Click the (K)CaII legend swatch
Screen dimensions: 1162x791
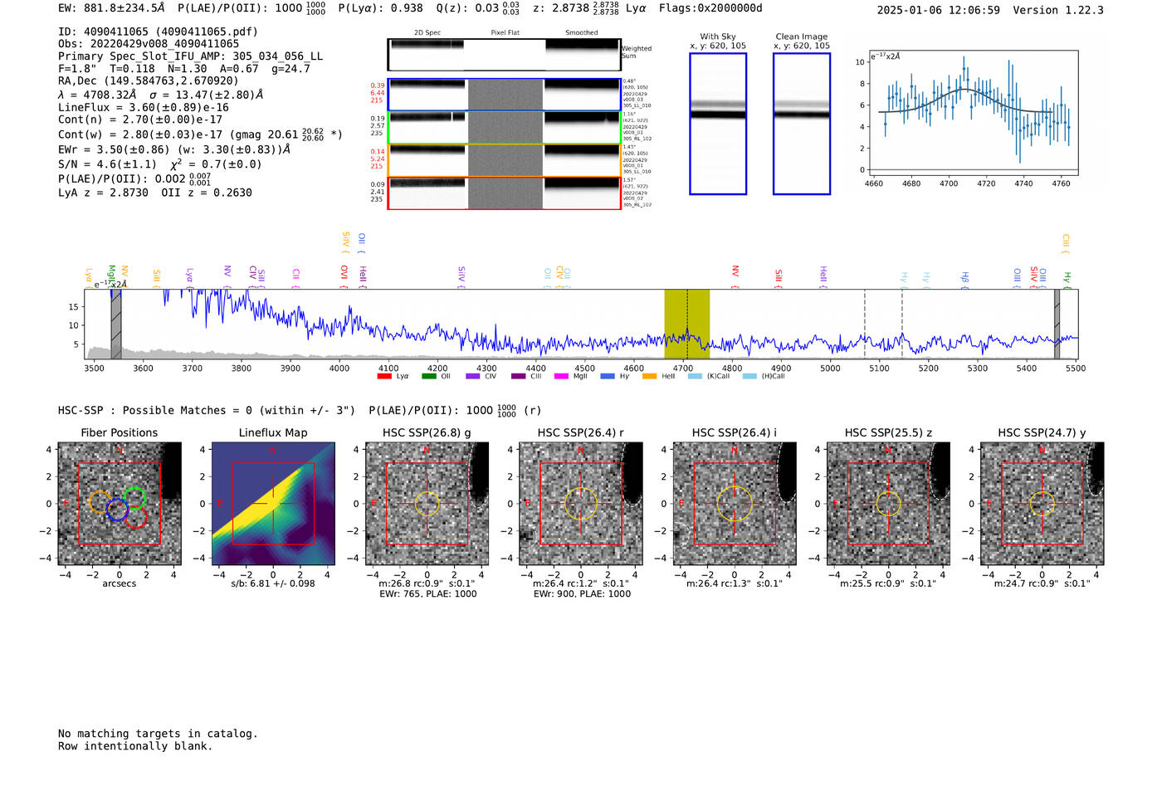[x=695, y=377]
